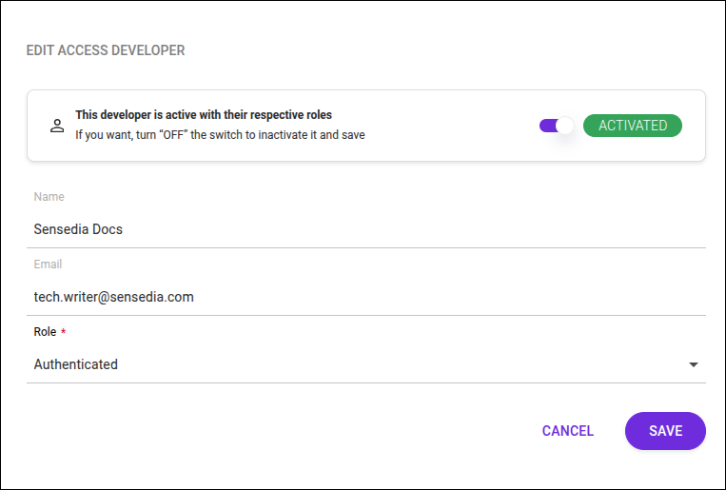The image size is (726, 490).
Task: Click into the Name field with Sensedia Docs
Action: [365, 229]
